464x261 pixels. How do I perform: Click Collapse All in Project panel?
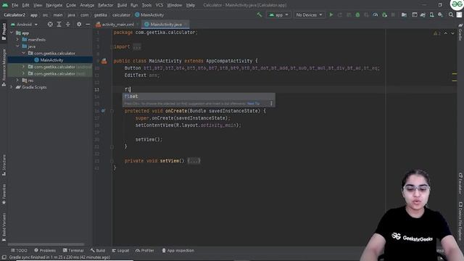(x=67, y=24)
